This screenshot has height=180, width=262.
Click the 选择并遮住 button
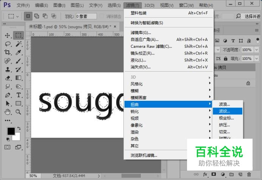click(251, 16)
